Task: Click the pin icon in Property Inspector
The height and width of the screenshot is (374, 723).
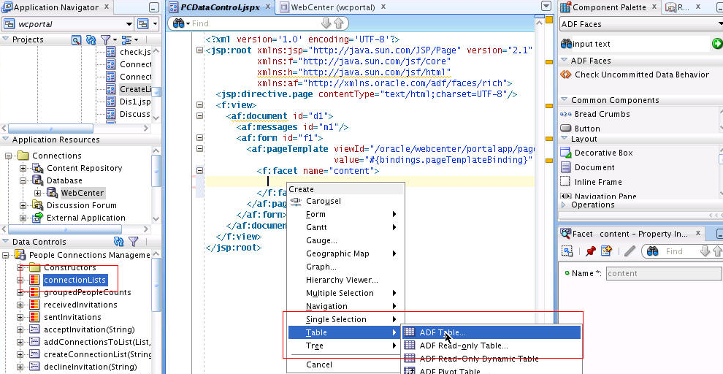Action: (x=591, y=251)
